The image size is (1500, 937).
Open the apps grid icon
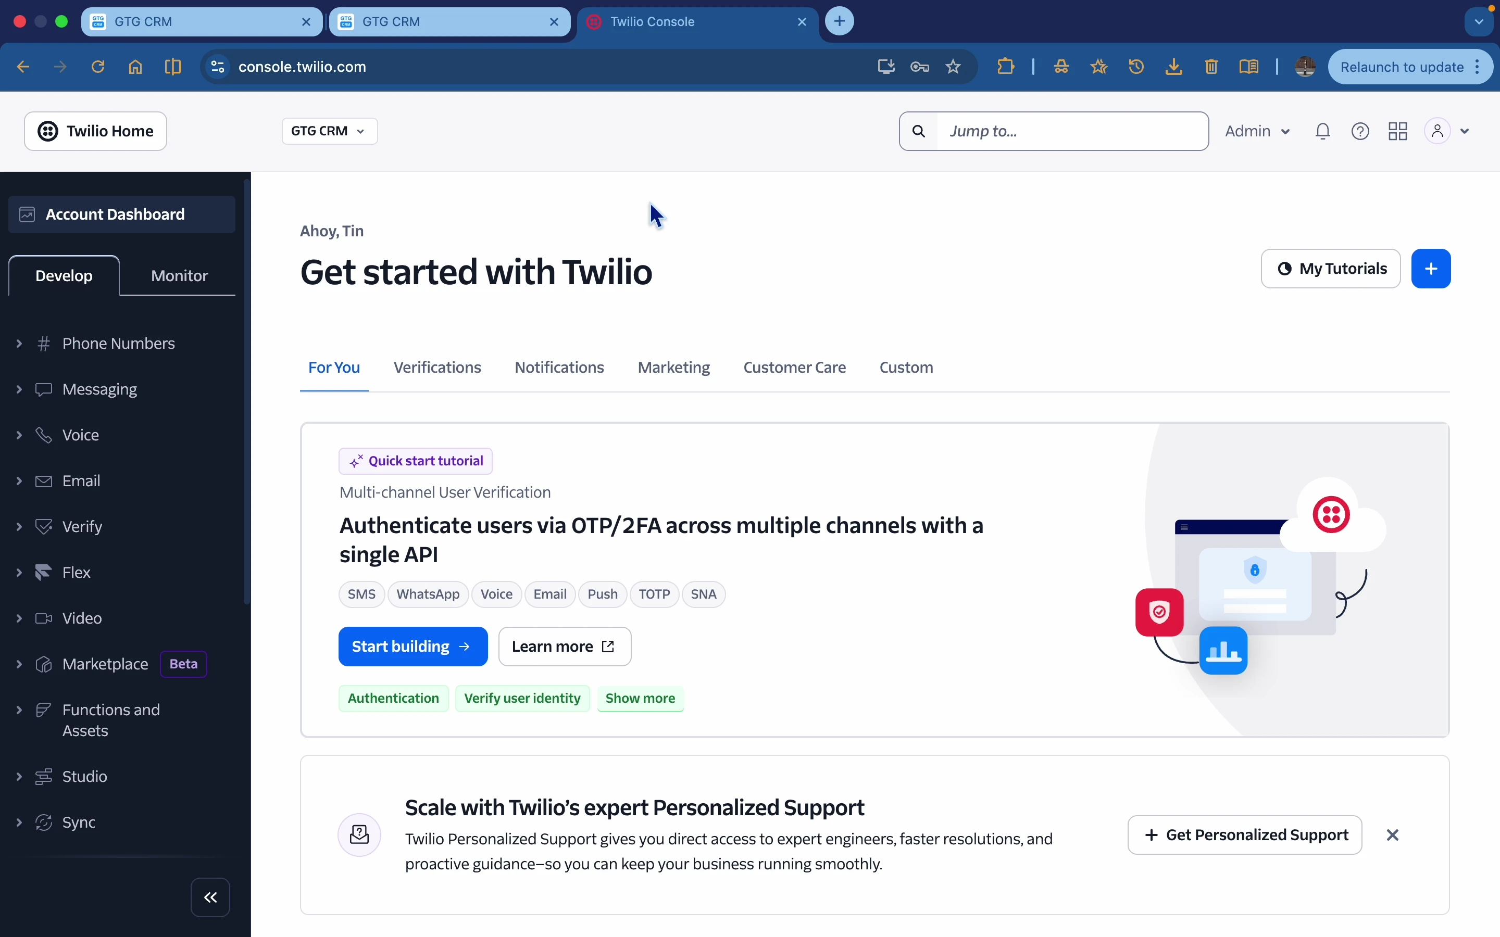coord(1398,131)
